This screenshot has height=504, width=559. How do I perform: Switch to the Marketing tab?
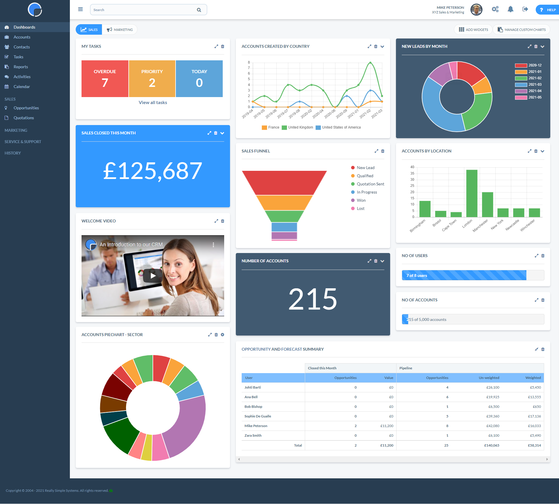pos(119,30)
